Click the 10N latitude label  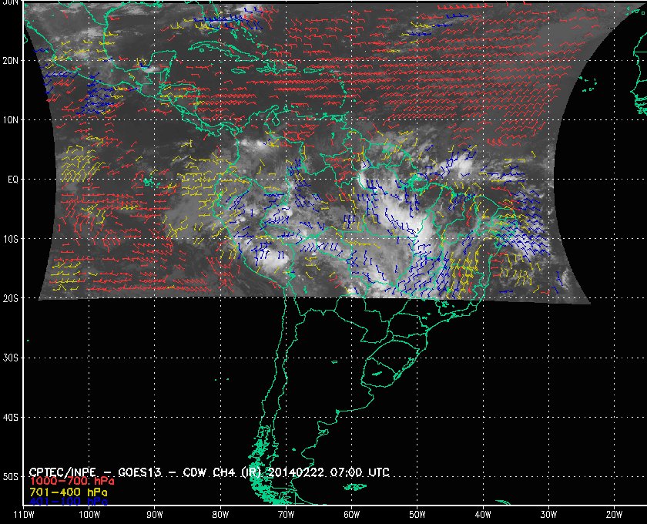point(11,120)
